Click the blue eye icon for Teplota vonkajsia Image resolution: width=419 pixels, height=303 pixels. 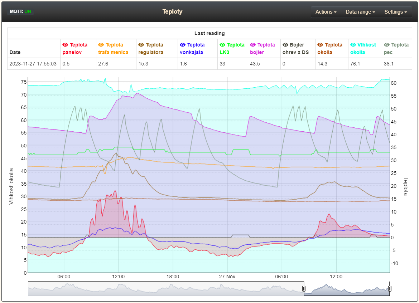(x=183, y=45)
